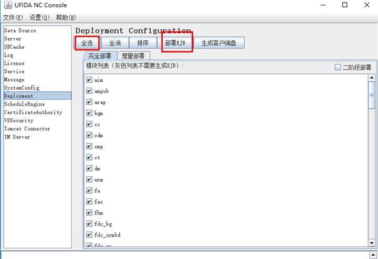Select Log in the sidebar
The image size is (378, 259).
37,55
